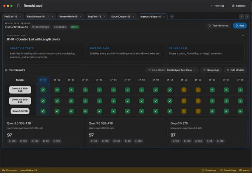Click D: 85 chip on Qwen3.5 27B card
This screenshot has height=173, width=252.
click(x=209, y=141)
